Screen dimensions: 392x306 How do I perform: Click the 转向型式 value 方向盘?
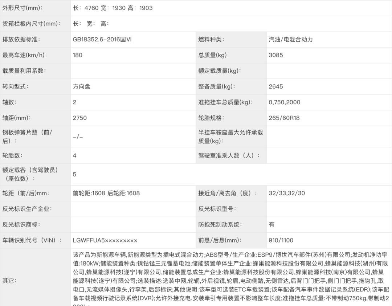[82, 86]
